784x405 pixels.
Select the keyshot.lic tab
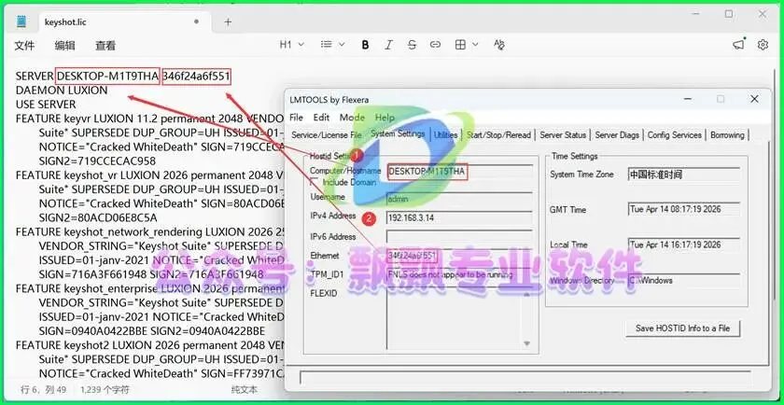(124, 21)
